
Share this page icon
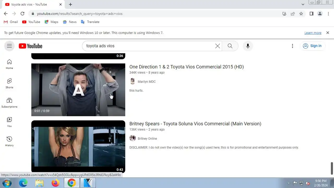coord(293,14)
